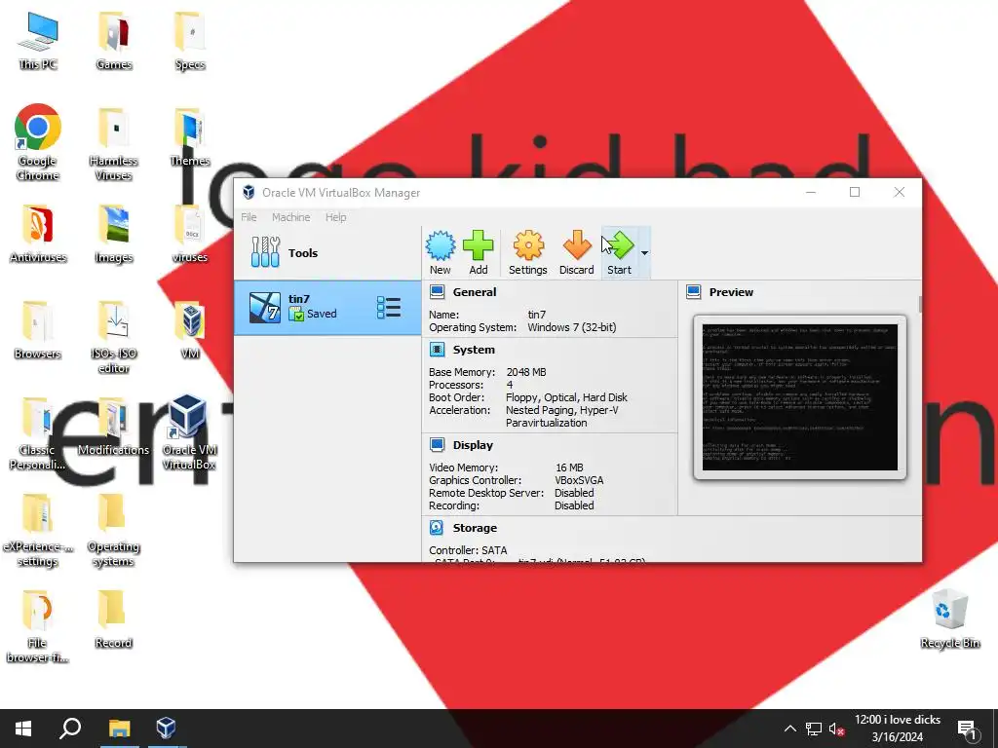Screen dimensions: 998x748
Task: Select the Specs folder on desktop
Action: [190, 41]
